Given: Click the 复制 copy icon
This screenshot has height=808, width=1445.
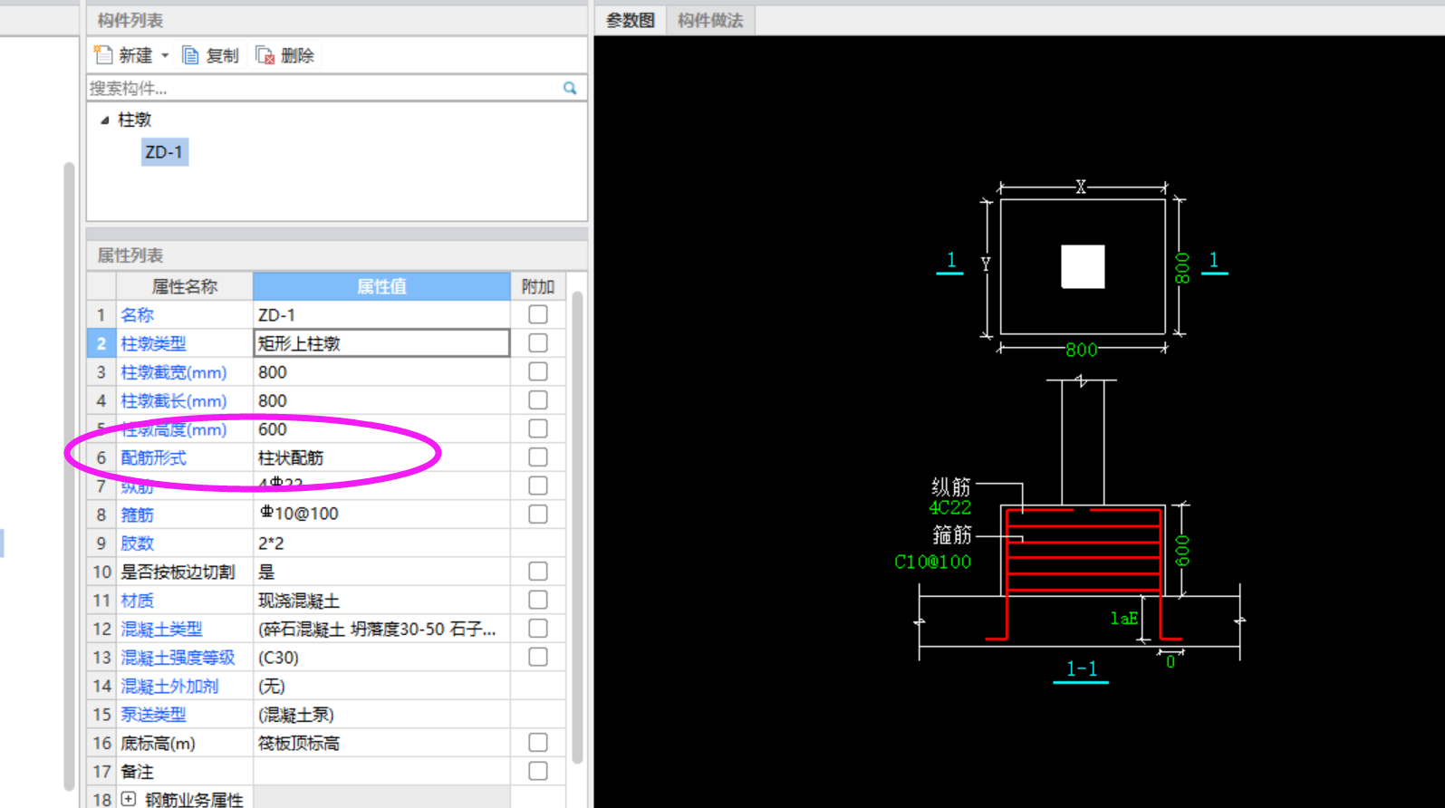Looking at the screenshot, I should pyautogui.click(x=190, y=55).
